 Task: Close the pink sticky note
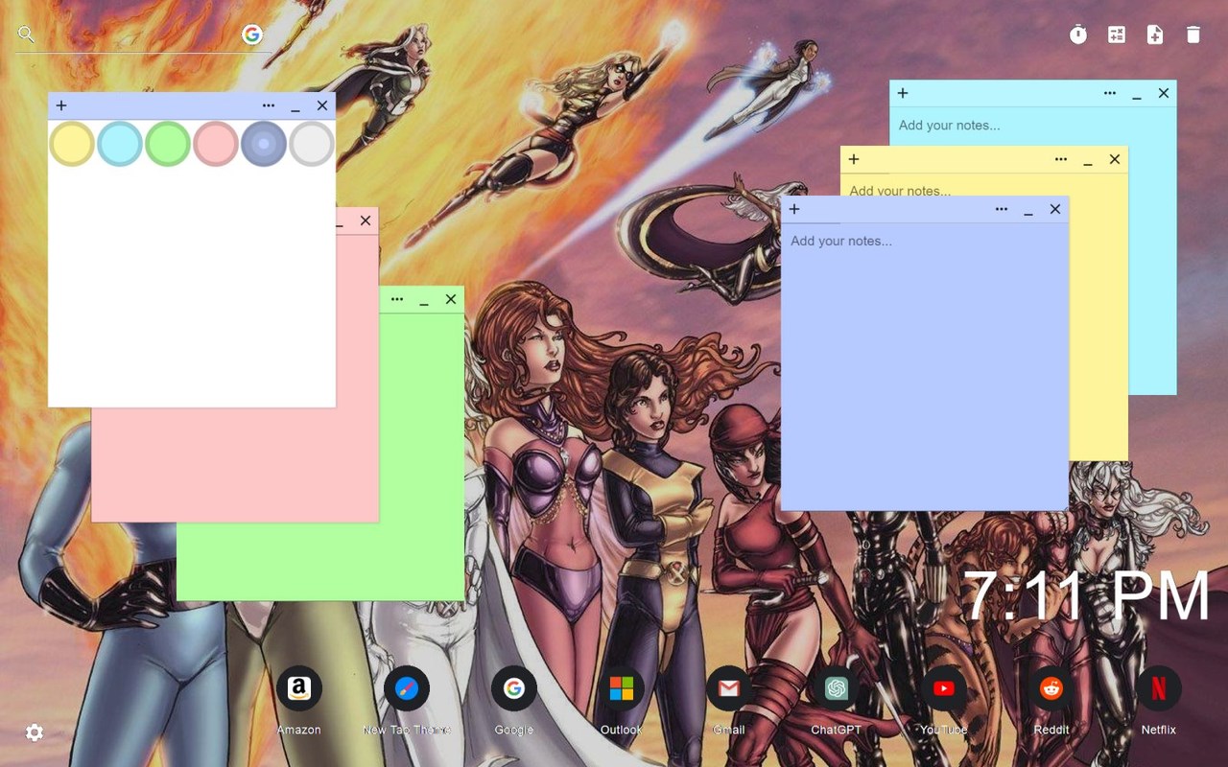pyautogui.click(x=366, y=221)
